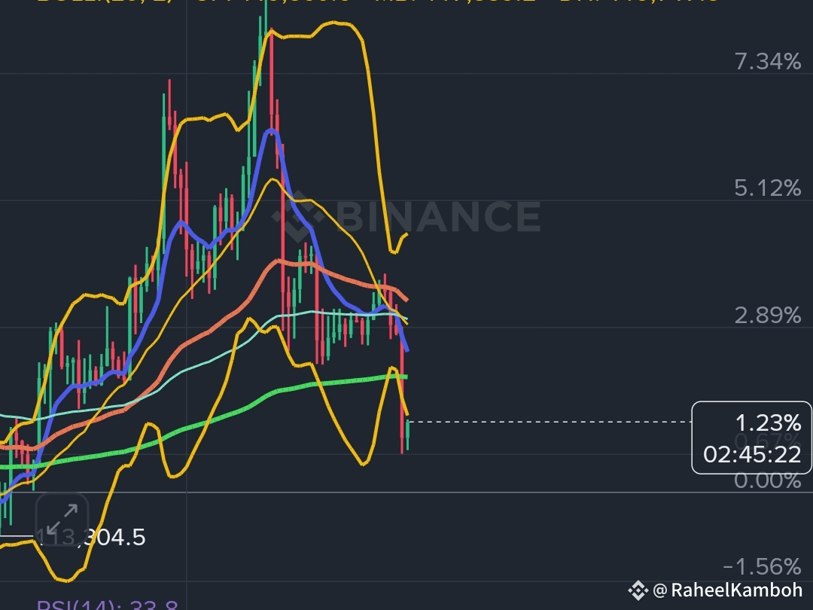This screenshot has height=610, width=813.
Task: Click the 7.34% axis label
Action: [x=767, y=62]
